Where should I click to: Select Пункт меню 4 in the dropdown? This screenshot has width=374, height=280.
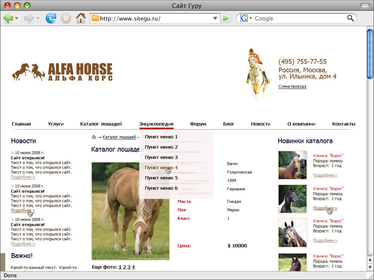tap(161, 168)
